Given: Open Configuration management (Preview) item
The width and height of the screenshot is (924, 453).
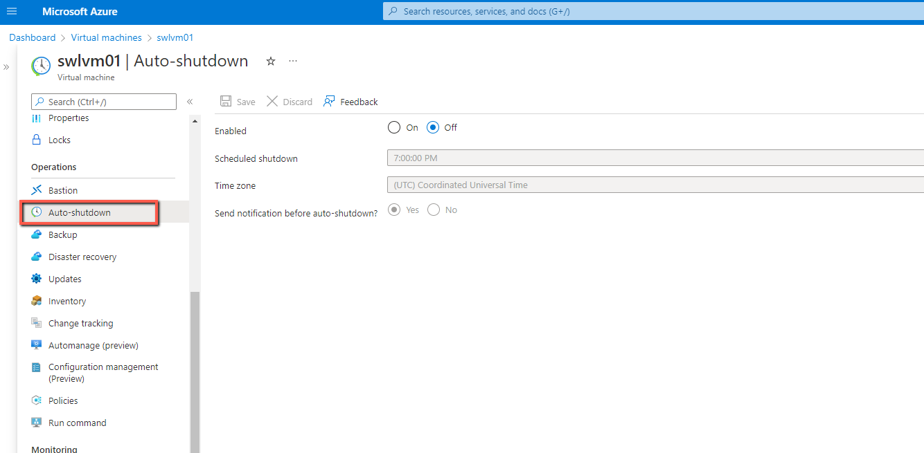Looking at the screenshot, I should pyautogui.click(x=103, y=373).
